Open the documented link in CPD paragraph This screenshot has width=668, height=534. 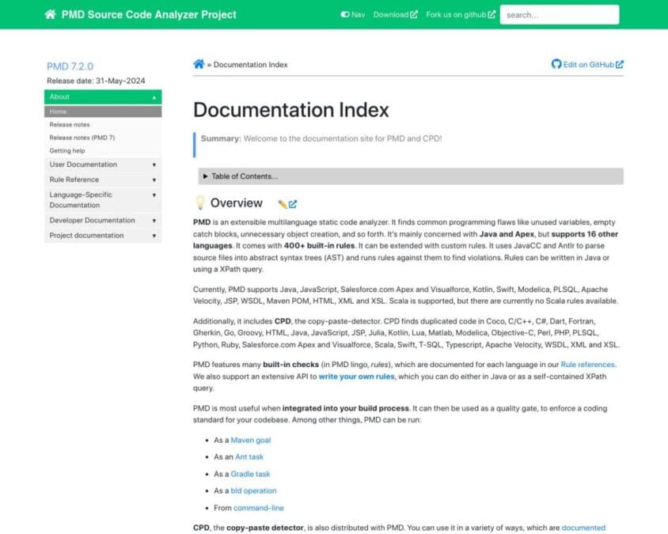tap(583, 528)
